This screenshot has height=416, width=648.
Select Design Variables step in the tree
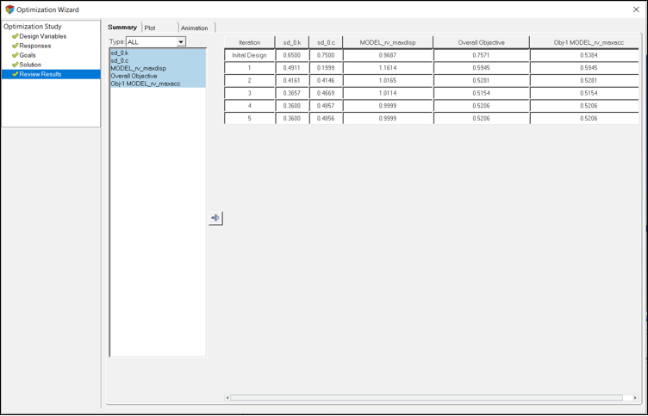[42, 36]
